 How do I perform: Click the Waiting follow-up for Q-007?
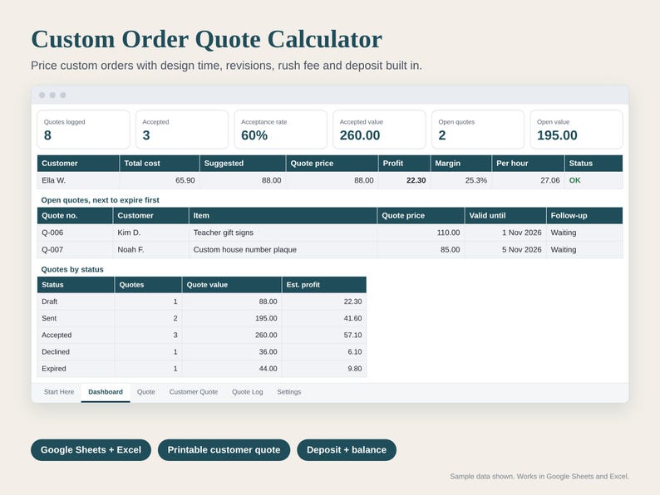pos(584,250)
